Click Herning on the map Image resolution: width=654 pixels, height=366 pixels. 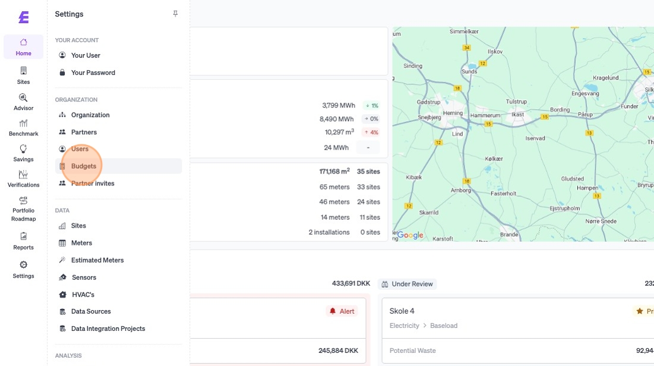(x=453, y=113)
